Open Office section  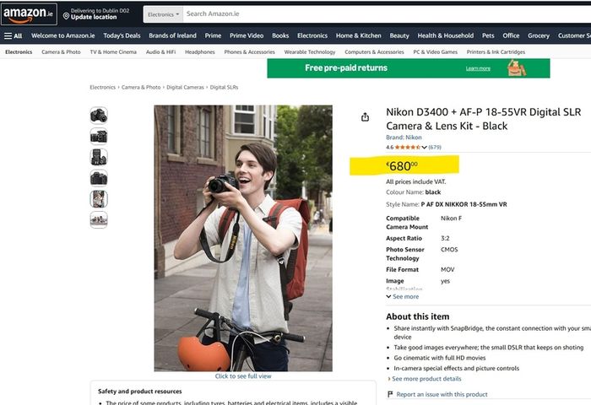click(x=511, y=35)
